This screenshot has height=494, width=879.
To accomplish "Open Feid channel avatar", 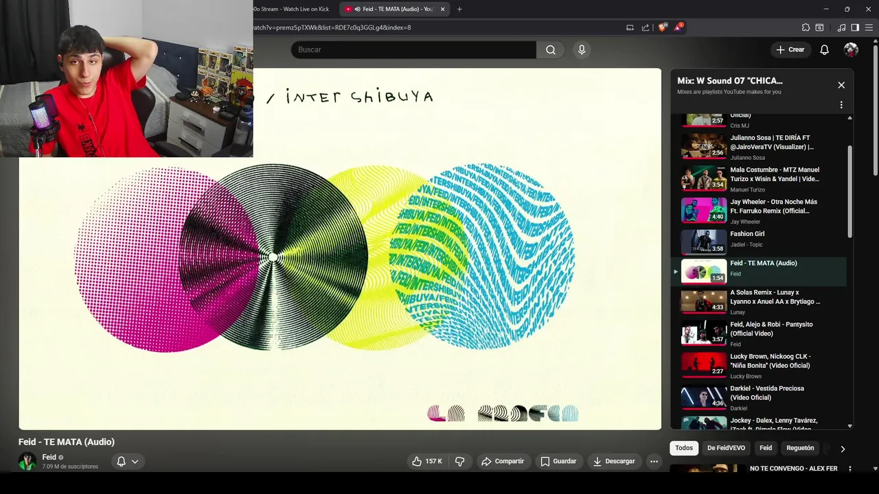I will click(x=27, y=461).
